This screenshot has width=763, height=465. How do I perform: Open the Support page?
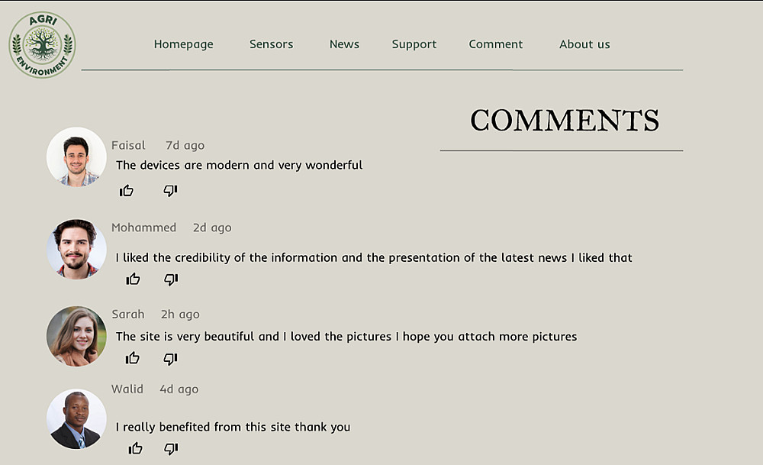[414, 44]
